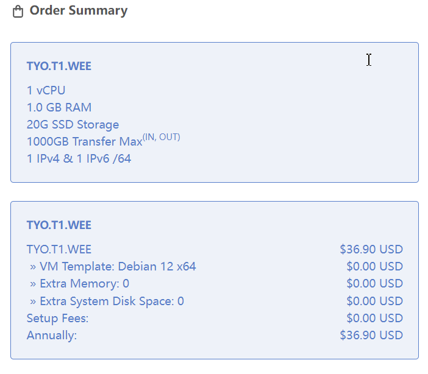This screenshot has width=428, height=374.
Task: Click the Setup Fees label
Action: [x=57, y=319]
